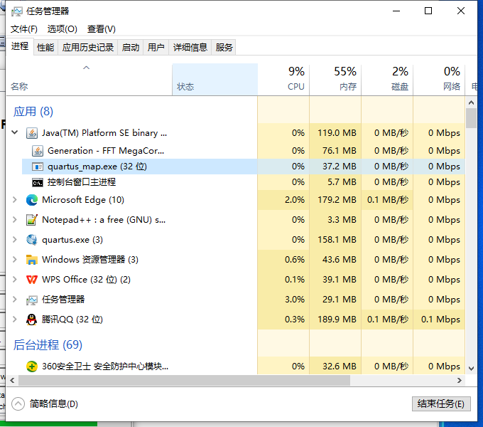Switch to the 性能 tab

[x=45, y=48]
